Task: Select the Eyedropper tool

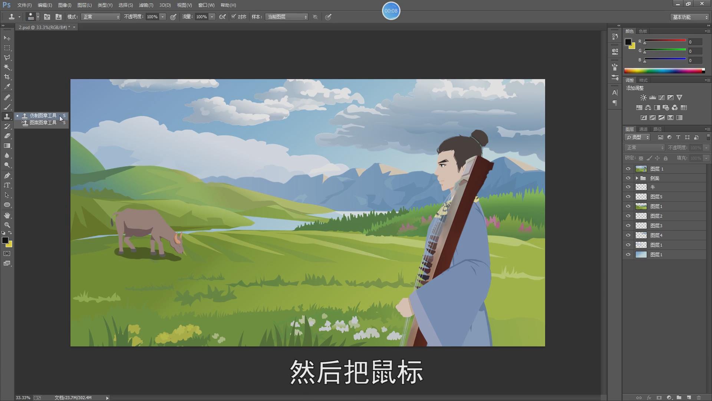Action: (7, 87)
